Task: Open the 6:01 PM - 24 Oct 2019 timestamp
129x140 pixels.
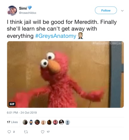Action: pos(22,112)
